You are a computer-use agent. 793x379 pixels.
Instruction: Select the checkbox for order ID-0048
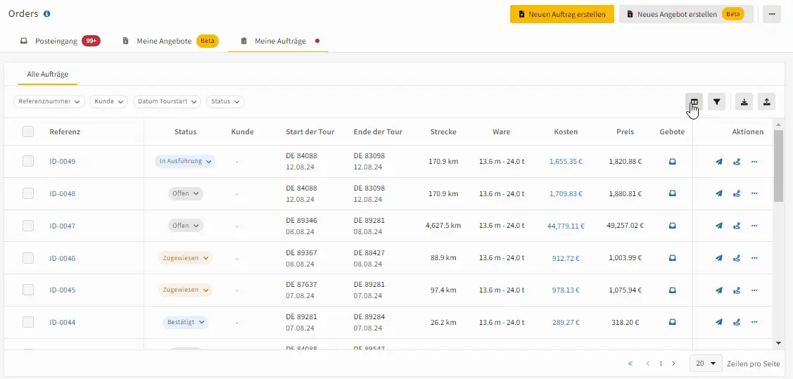coord(28,193)
